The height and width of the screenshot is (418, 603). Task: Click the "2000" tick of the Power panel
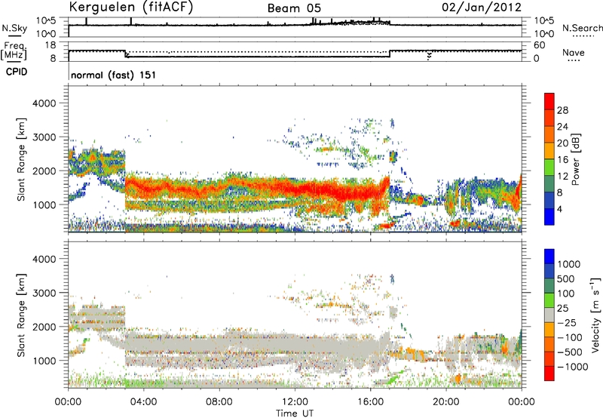[x=44, y=171]
